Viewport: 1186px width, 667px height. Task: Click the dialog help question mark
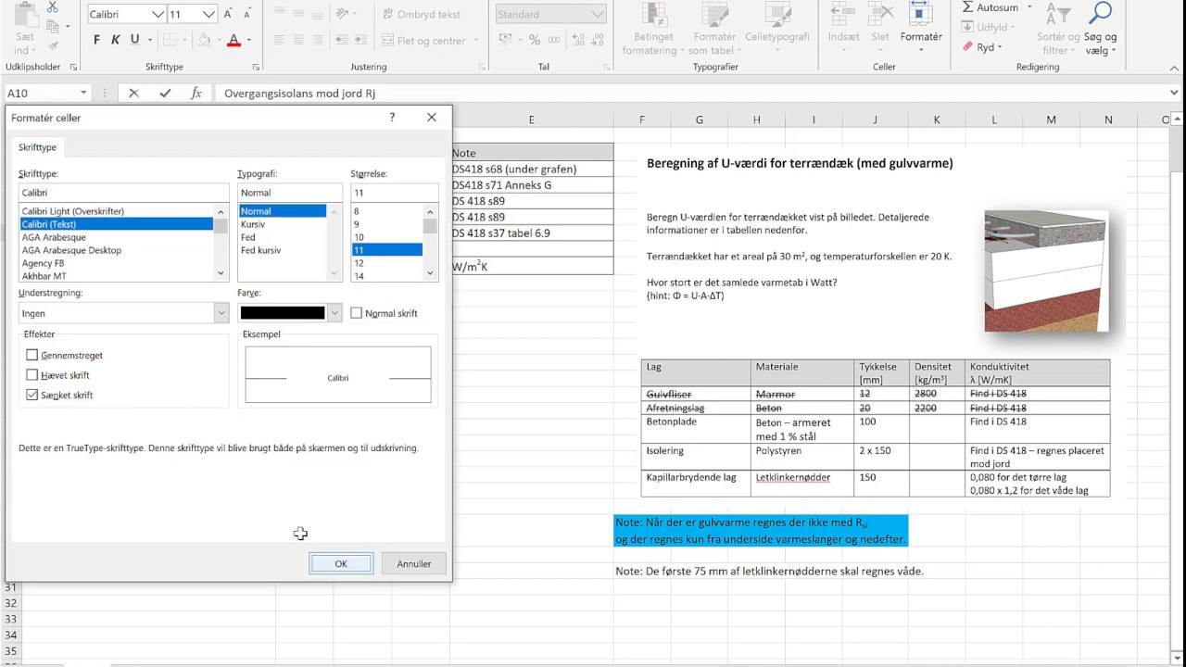pyautogui.click(x=392, y=118)
